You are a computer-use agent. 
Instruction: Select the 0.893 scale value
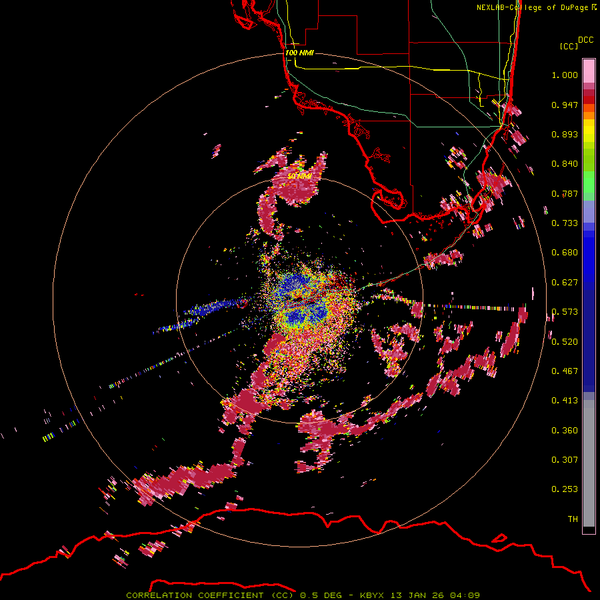coord(565,134)
